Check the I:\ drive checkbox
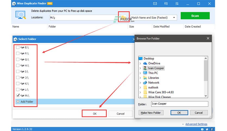227x131 pixels. coord(18,71)
